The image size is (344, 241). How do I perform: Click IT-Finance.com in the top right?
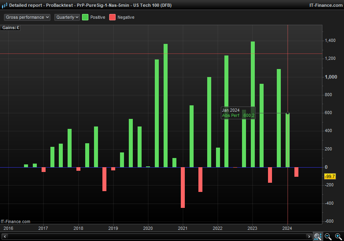point(326,5)
